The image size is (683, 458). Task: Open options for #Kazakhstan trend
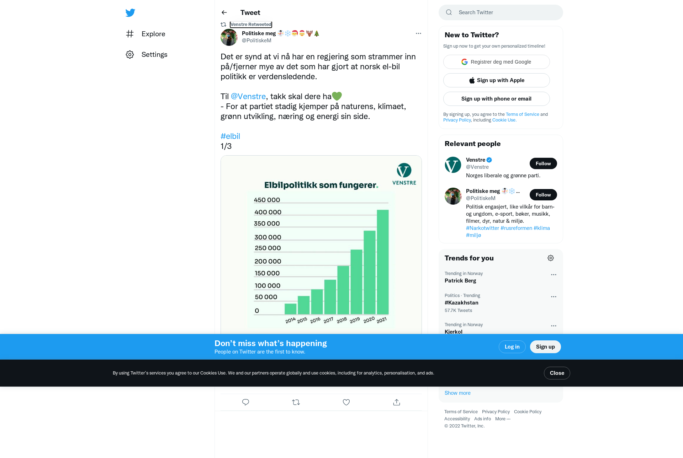tap(554, 297)
